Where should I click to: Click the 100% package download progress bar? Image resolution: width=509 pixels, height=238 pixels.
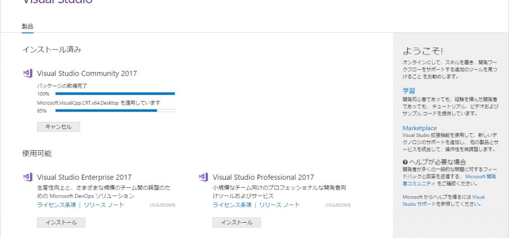coord(115,94)
